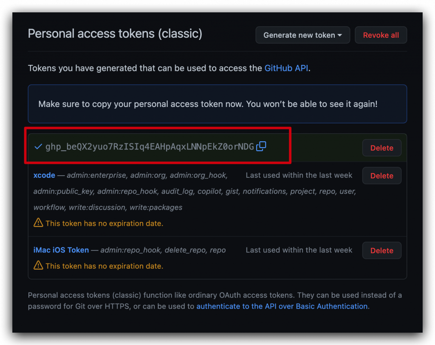Screen dimensions: 435x345
Task: Delete the xcode token
Action: point(381,176)
